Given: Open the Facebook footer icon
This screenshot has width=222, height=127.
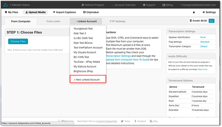Looking at the screenshot, I should pos(135,121).
